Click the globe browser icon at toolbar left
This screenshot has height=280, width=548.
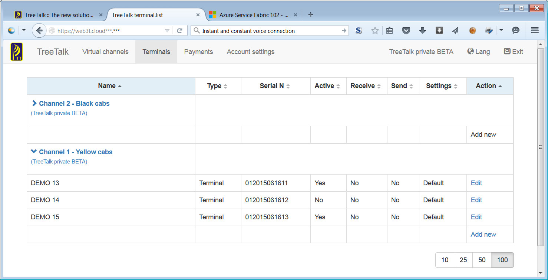pos(11,31)
